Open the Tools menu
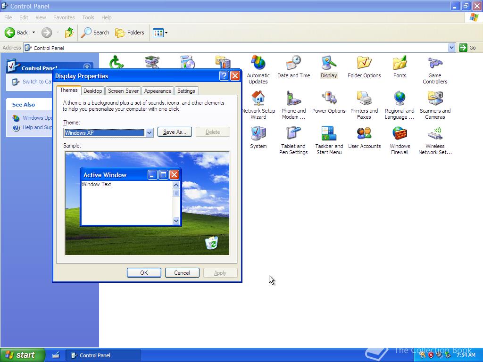This screenshot has height=362, width=483. pos(88,17)
